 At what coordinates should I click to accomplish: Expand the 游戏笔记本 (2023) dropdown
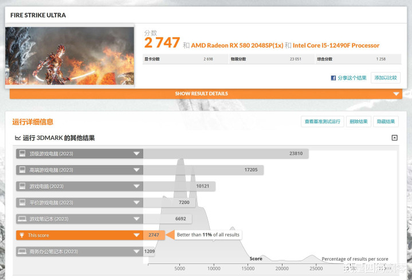pos(136,219)
